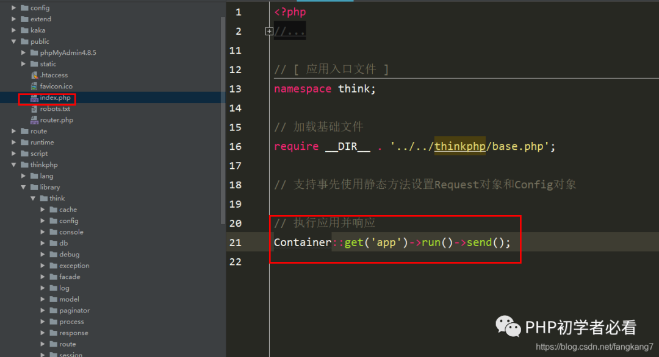The width and height of the screenshot is (659, 357).
Task: Click the library folder icon
Action: coord(34,187)
